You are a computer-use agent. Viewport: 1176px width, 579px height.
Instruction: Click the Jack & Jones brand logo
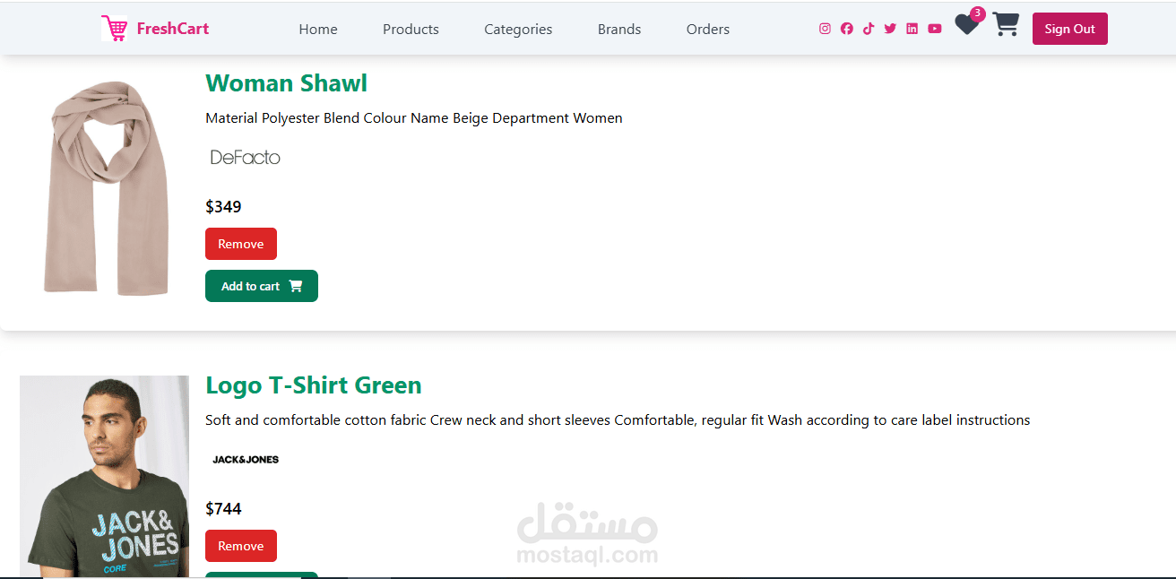pos(246,459)
